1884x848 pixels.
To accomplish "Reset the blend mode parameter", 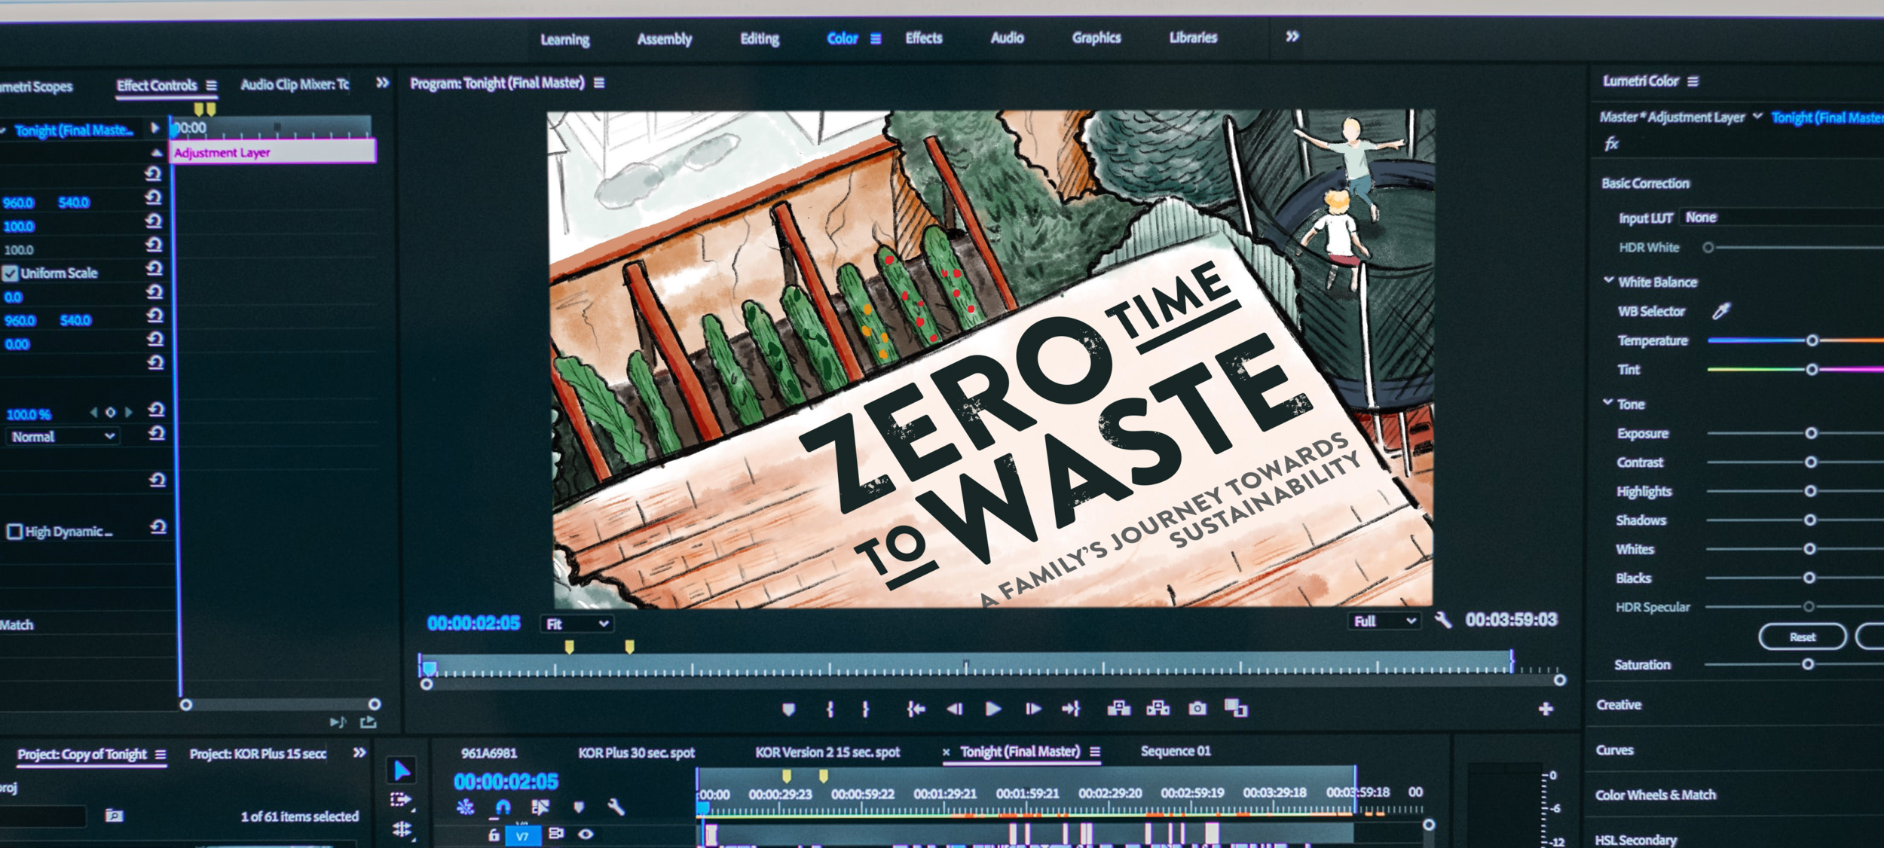I will 156,433.
